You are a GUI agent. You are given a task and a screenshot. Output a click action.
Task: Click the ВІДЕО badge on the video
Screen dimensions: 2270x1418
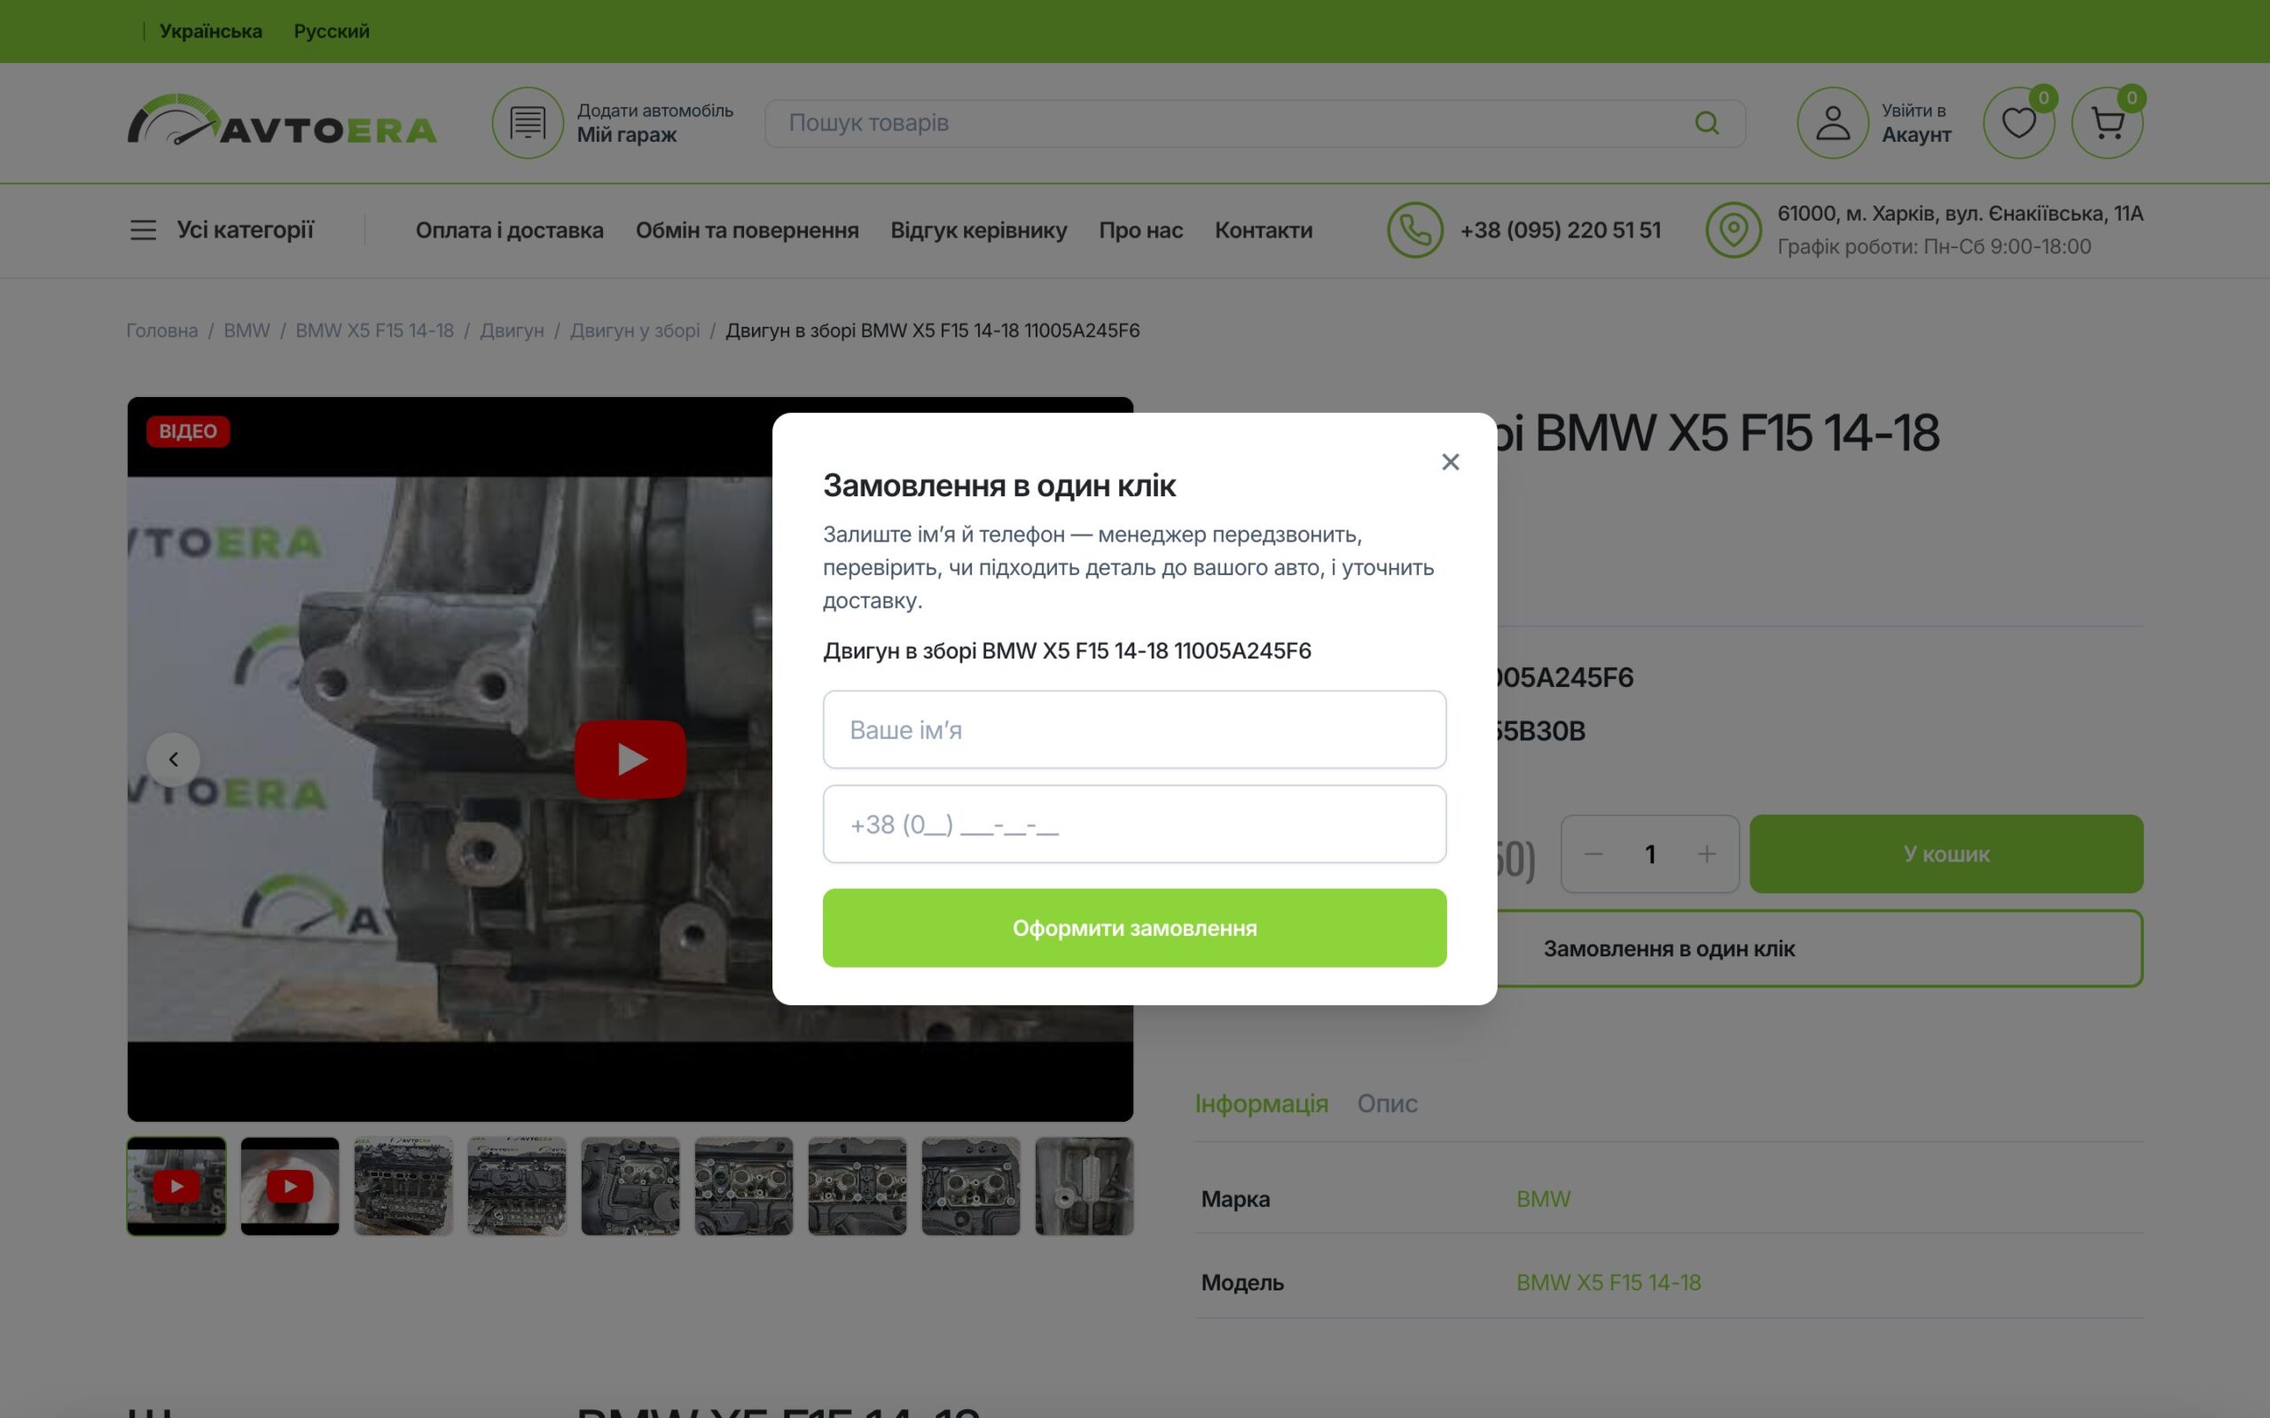pyautogui.click(x=188, y=432)
